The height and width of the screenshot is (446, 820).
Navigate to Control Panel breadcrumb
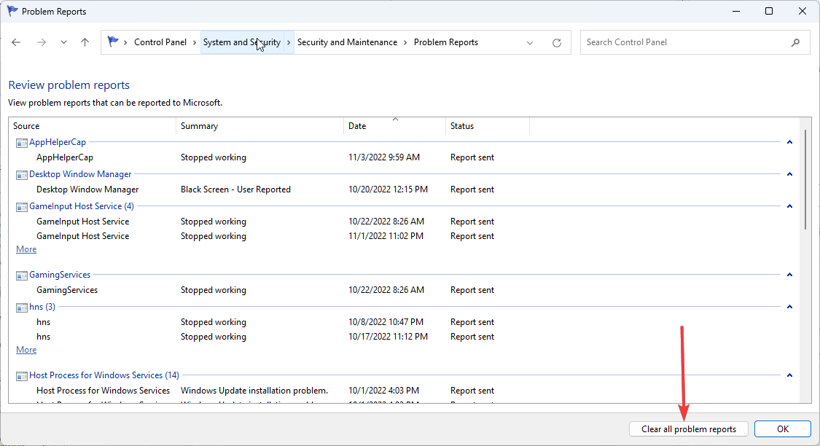[160, 42]
